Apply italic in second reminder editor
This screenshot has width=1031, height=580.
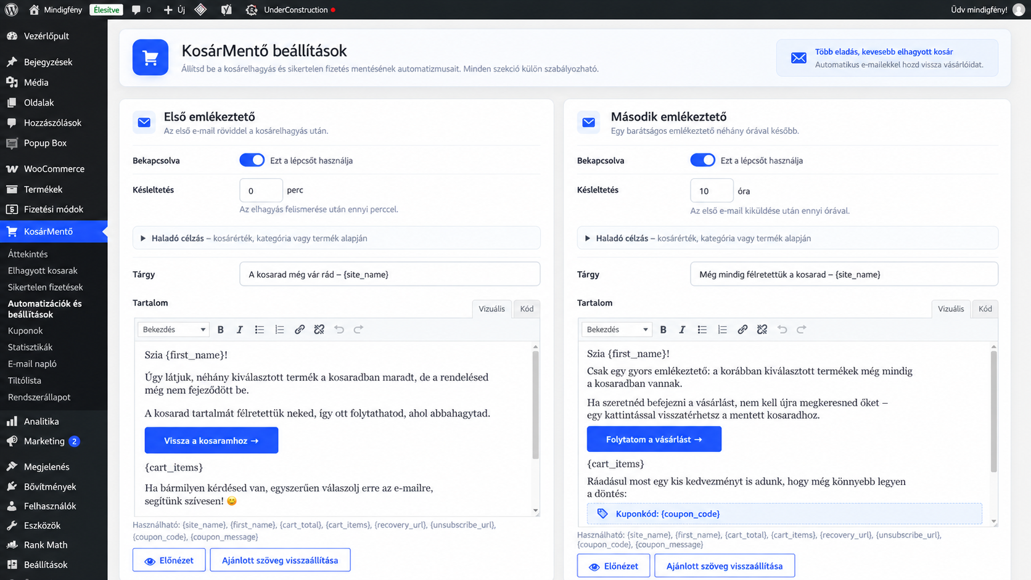[682, 330]
